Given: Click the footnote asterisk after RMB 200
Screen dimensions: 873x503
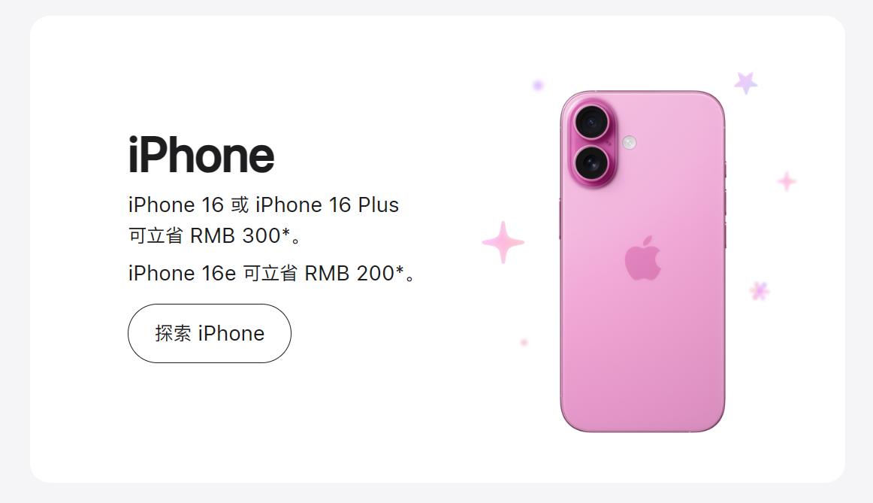Looking at the screenshot, I should coord(400,271).
